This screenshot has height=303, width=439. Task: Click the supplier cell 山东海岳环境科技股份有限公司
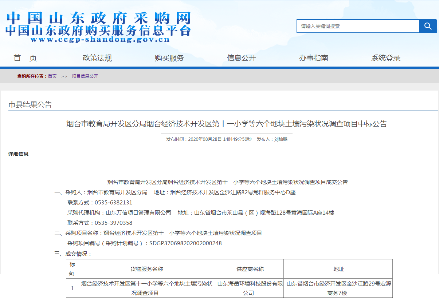tap(249, 288)
